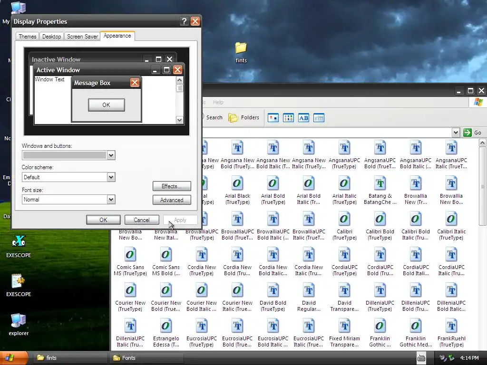Switch to the Desktop tab
This screenshot has width=487, height=365.
click(51, 36)
